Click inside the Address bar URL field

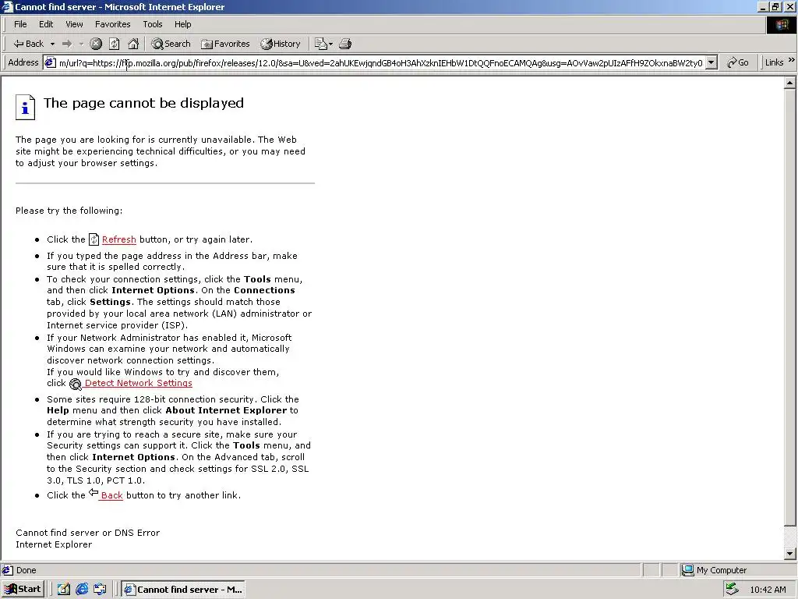[x=380, y=63]
